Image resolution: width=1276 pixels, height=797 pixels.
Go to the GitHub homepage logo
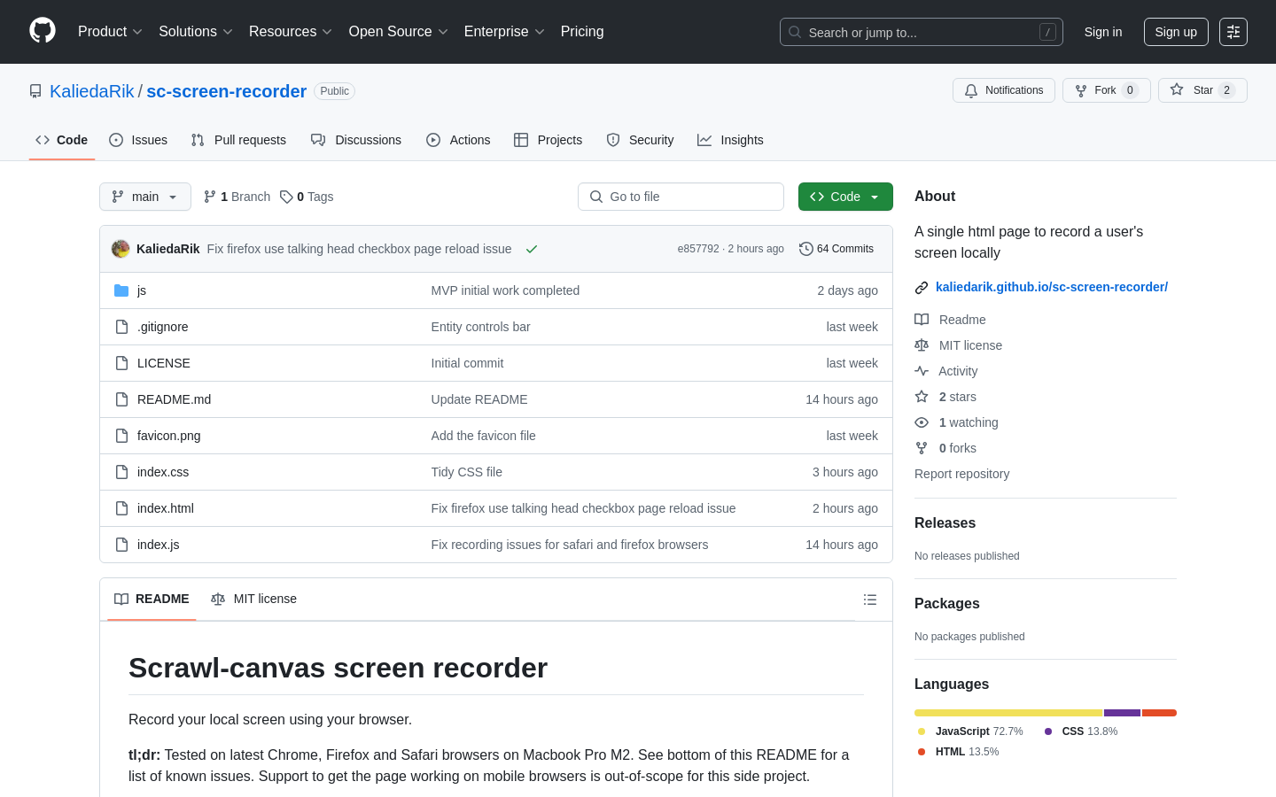coord(43,31)
